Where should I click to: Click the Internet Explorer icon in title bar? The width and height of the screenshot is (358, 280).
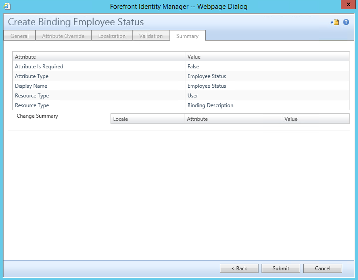[7, 6]
